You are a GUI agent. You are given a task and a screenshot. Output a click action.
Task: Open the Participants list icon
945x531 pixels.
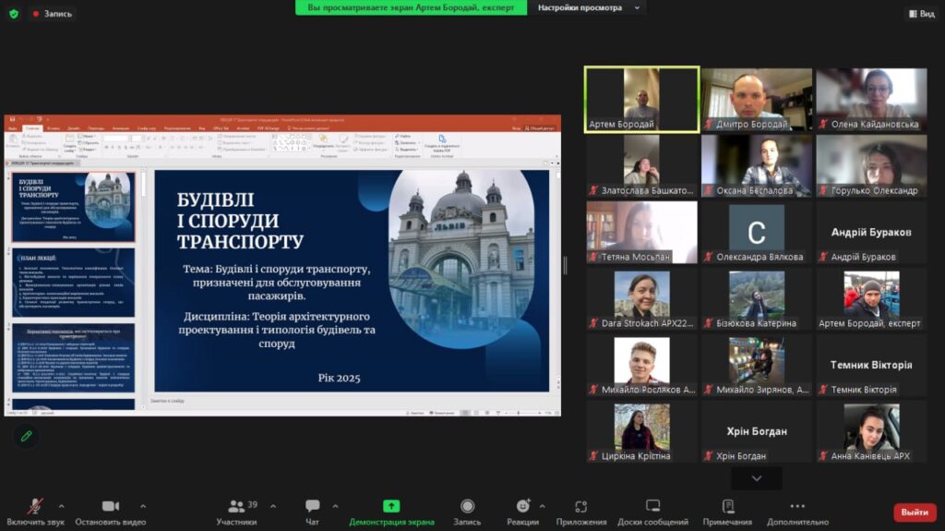click(237, 507)
